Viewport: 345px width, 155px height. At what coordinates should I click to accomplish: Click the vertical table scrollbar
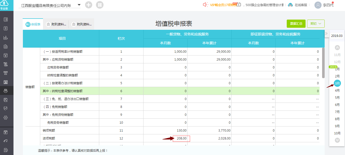[323, 63]
